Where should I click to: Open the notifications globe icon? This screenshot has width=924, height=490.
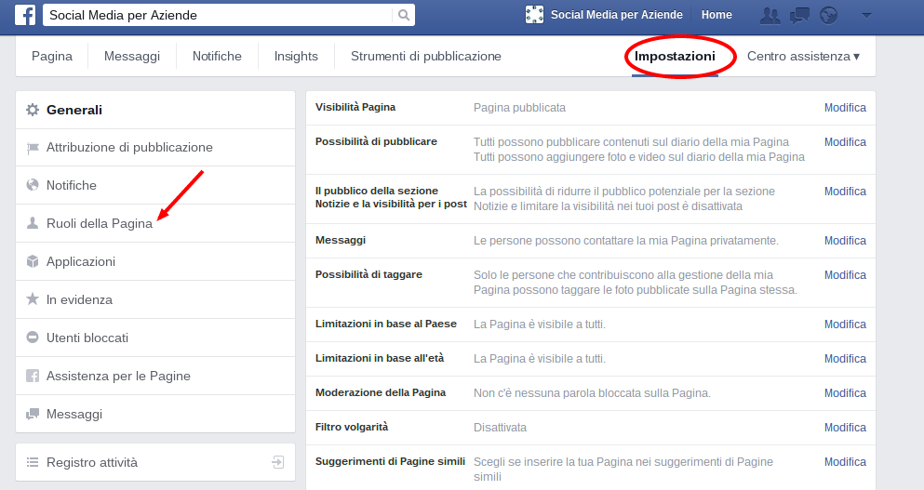point(829,15)
